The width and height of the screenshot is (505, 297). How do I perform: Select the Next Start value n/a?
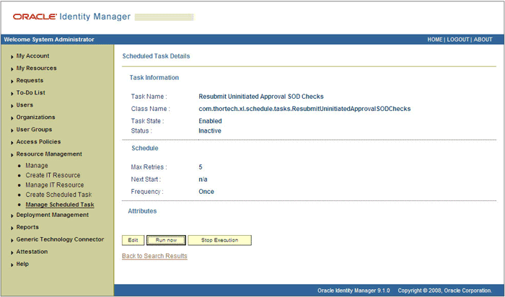click(x=203, y=179)
